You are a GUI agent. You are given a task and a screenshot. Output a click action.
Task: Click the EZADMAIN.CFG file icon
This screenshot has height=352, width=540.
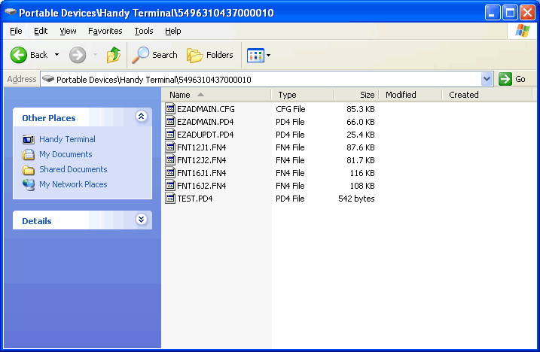[170, 109]
